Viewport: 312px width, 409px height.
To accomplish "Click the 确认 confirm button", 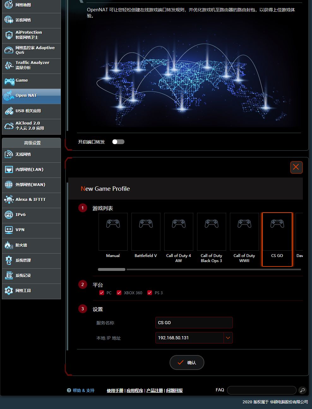I will (187, 363).
